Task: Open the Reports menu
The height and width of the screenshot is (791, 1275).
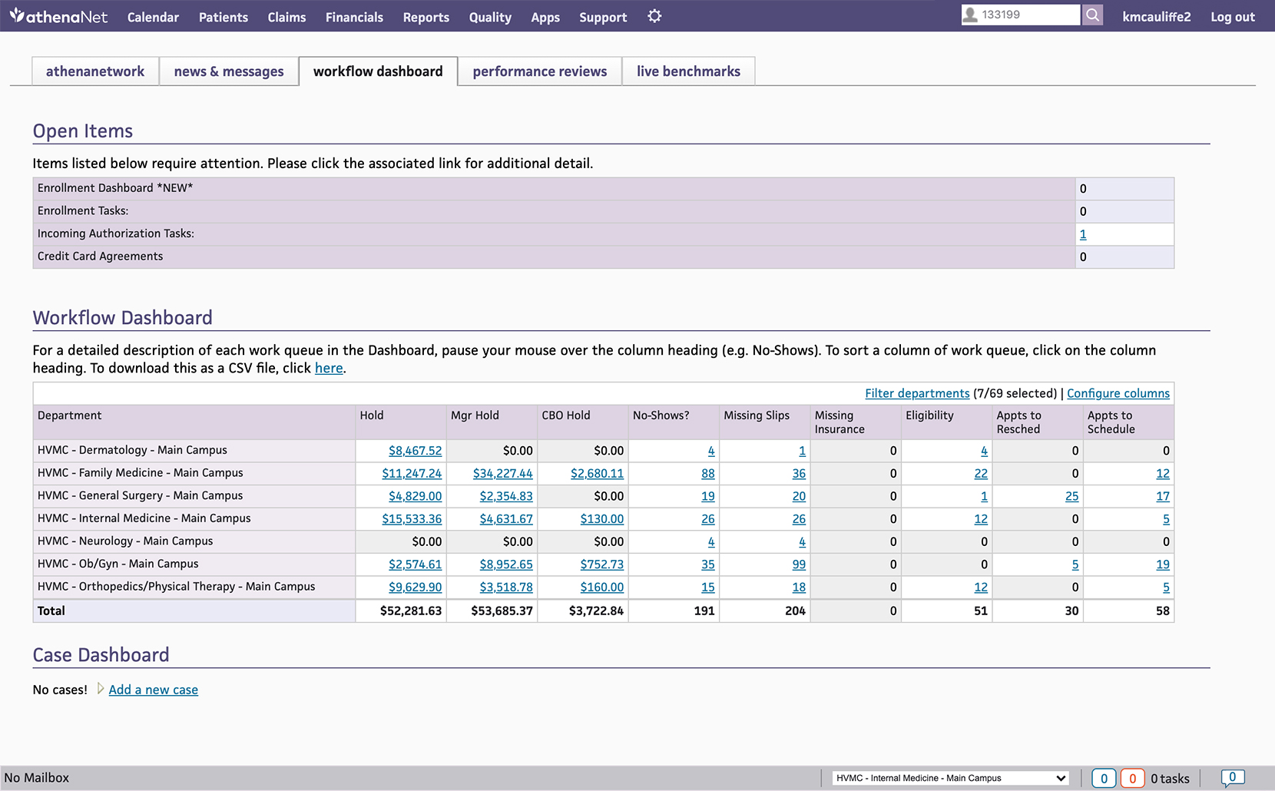Action: point(426,17)
